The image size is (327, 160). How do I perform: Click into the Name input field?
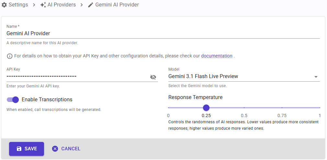(x=163, y=34)
